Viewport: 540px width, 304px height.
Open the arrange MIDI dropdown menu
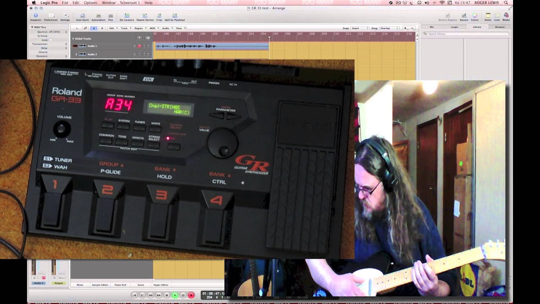(153, 28)
